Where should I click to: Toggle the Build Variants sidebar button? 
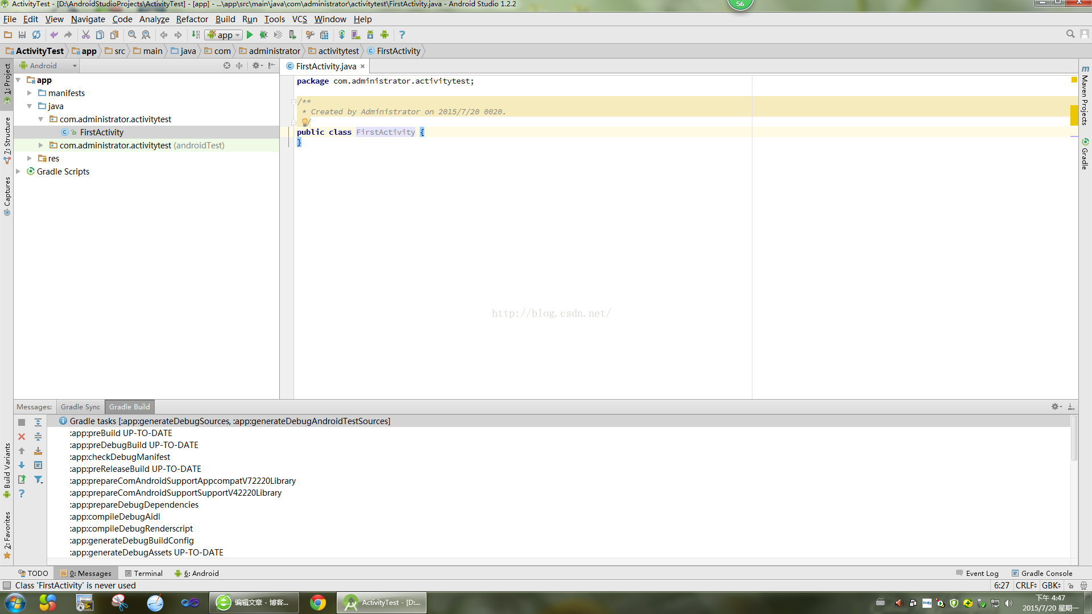[x=7, y=471]
